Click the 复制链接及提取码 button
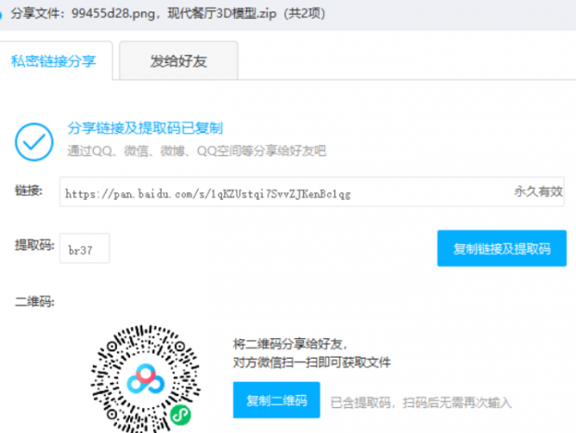The height and width of the screenshot is (433, 576). coord(502,249)
